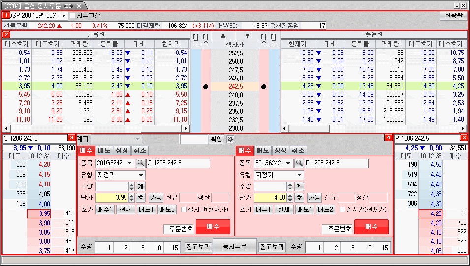Open the KOSPI200 12년 06월 expiry dropdown

click(x=63, y=16)
